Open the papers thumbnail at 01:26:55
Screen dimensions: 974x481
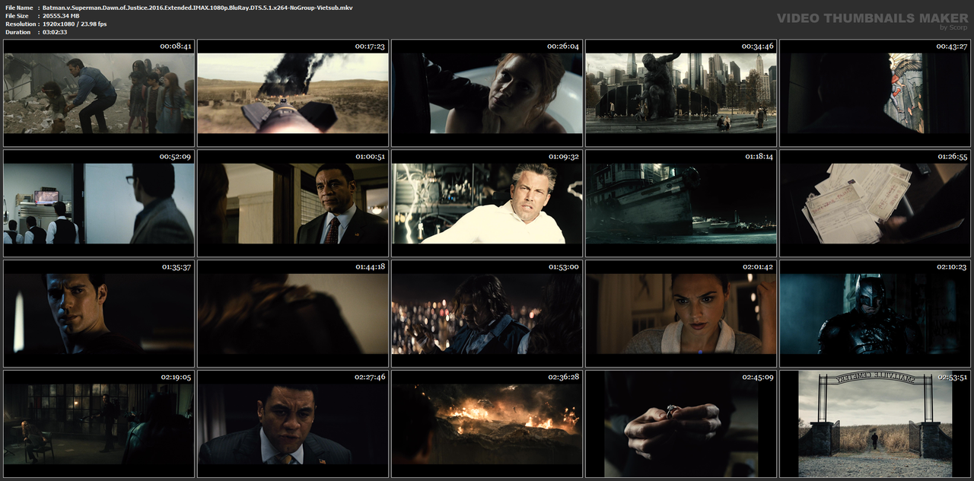(875, 202)
